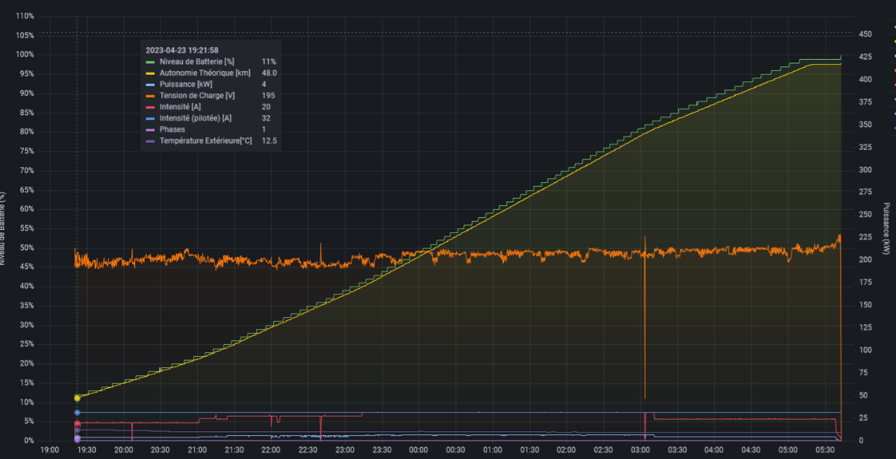Click orange Tension de Charge color marker
Image resolution: width=896 pixels, height=459 pixels.
pos(150,96)
